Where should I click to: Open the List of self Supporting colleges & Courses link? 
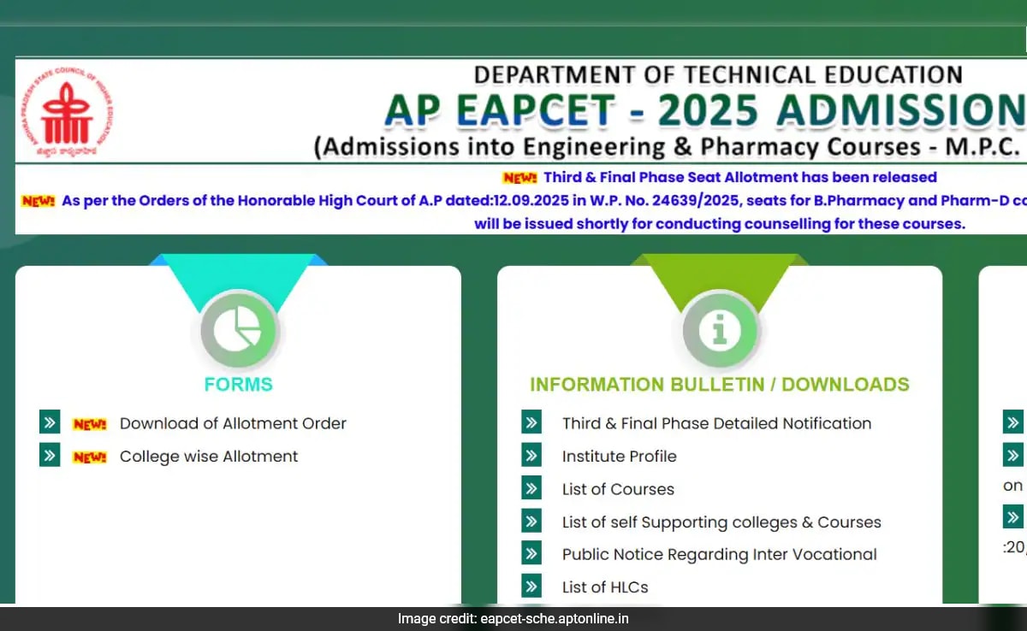[x=721, y=522]
